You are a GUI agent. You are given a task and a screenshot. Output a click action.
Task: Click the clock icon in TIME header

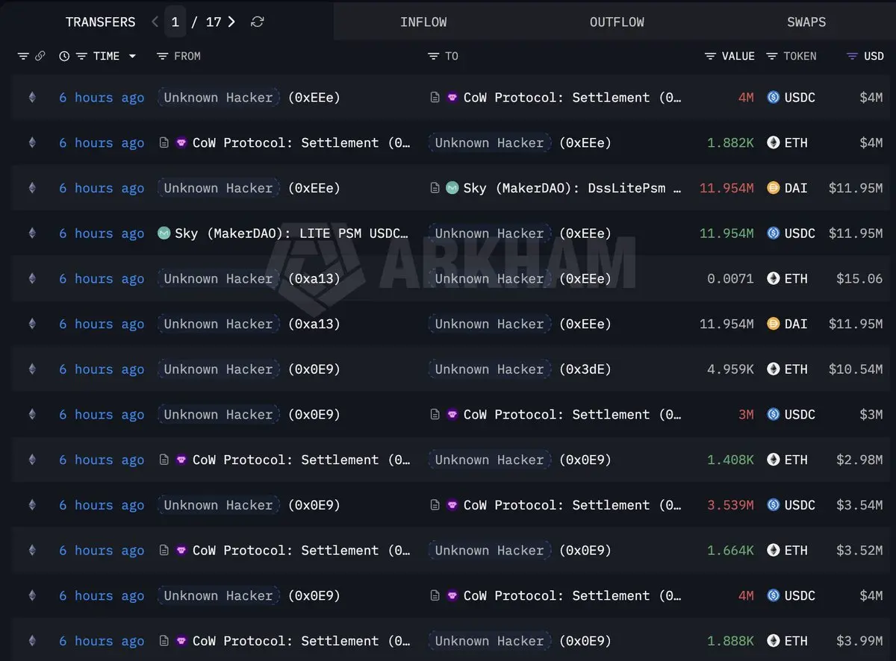pyautogui.click(x=64, y=56)
